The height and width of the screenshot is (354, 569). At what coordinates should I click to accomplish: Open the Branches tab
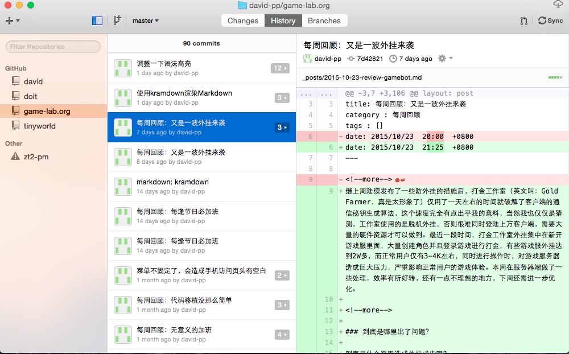324,20
